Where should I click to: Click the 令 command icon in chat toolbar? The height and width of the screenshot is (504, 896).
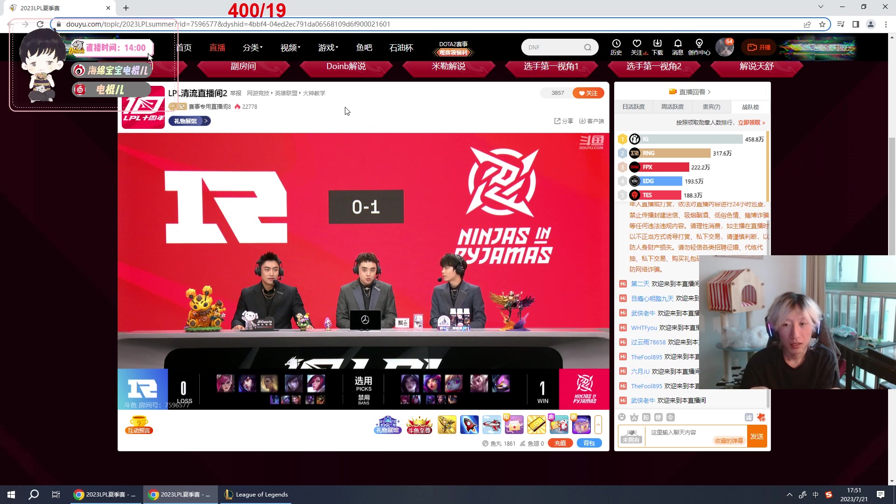click(x=670, y=417)
